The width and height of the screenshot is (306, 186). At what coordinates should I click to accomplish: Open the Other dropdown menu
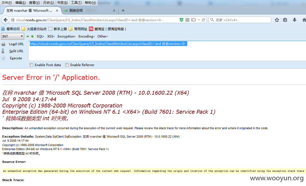102,36
